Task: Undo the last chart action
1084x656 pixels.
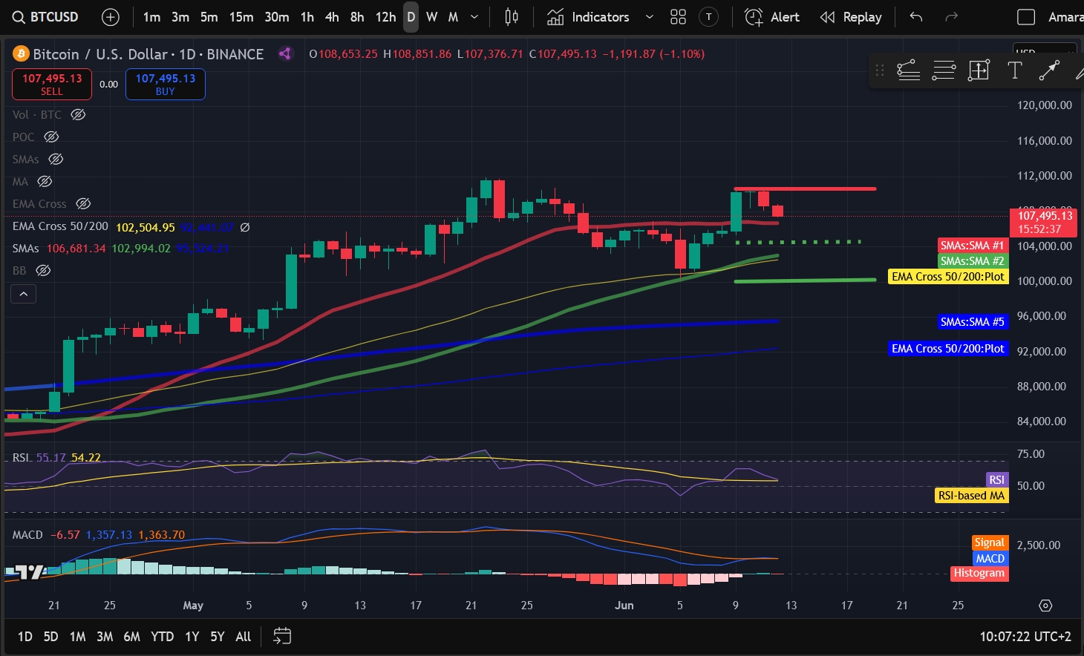Action: pos(916,17)
